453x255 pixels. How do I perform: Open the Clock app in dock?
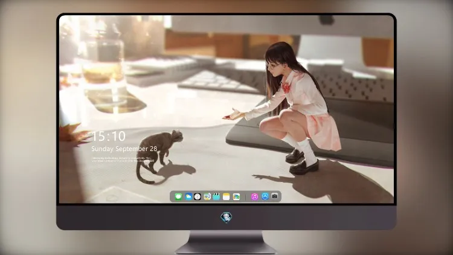point(198,197)
